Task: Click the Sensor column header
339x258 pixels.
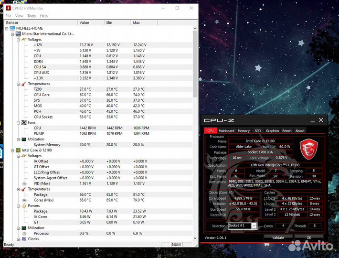Action: point(41,22)
